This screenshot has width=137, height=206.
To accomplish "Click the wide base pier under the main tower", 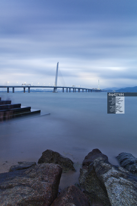I will pos(55,90).
